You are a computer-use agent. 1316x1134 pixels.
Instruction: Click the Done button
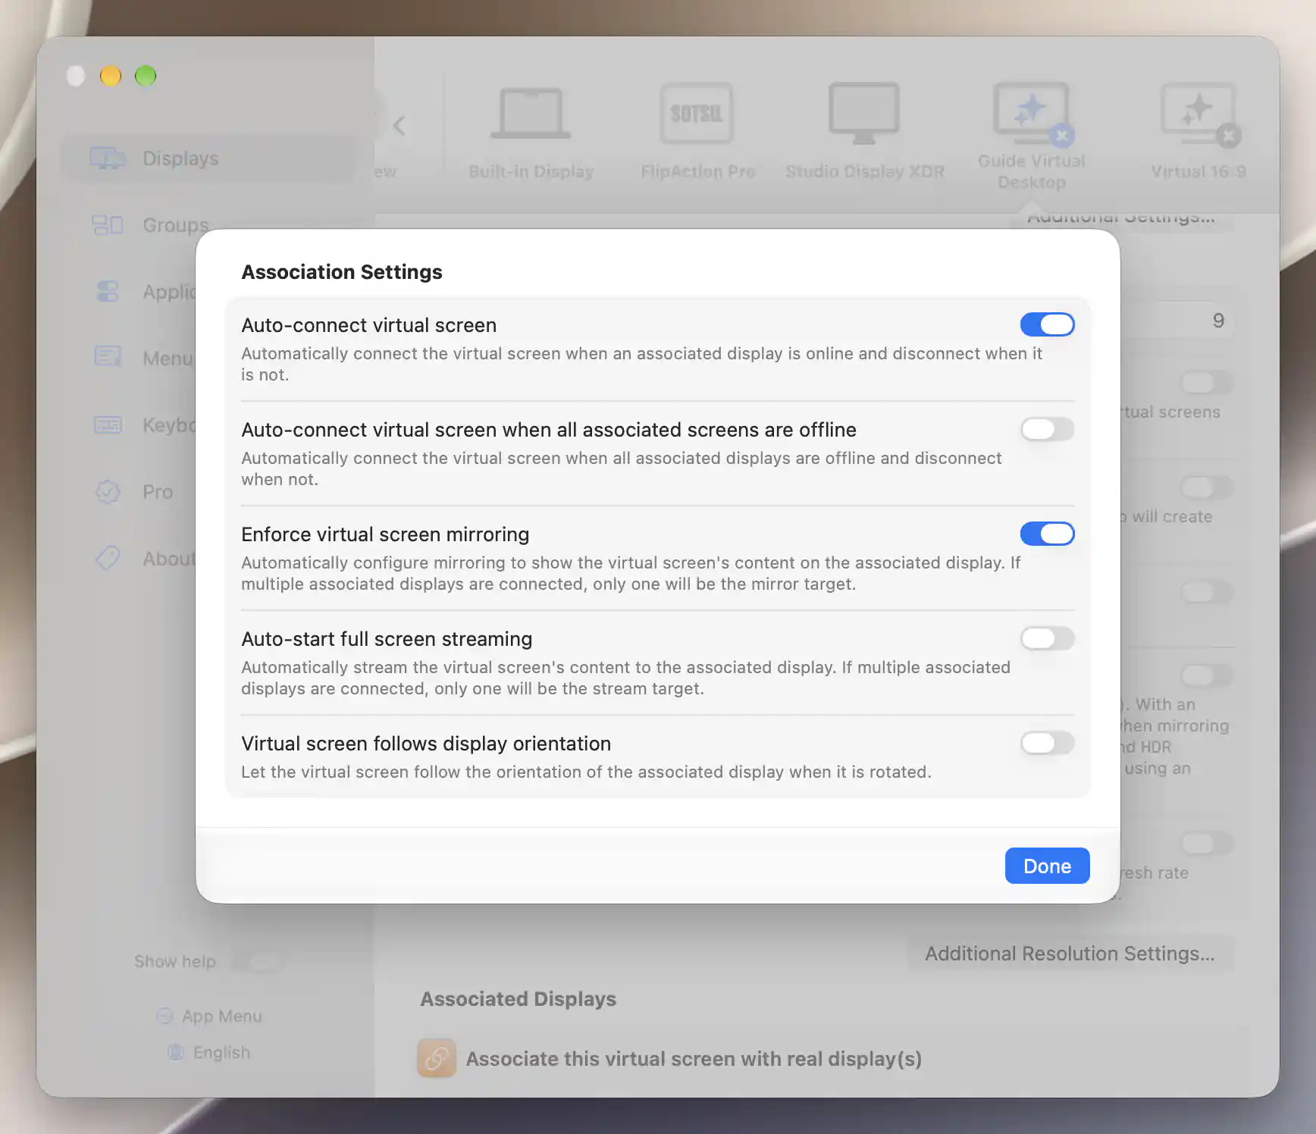click(x=1047, y=866)
